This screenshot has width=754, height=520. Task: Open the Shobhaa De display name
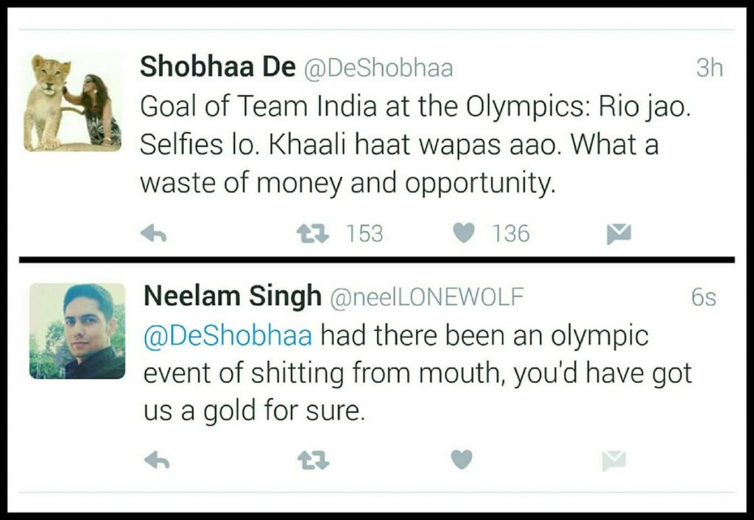[218, 66]
